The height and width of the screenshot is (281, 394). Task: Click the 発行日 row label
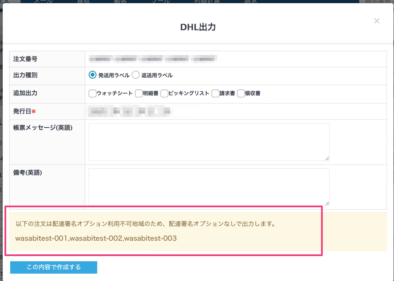(24, 112)
